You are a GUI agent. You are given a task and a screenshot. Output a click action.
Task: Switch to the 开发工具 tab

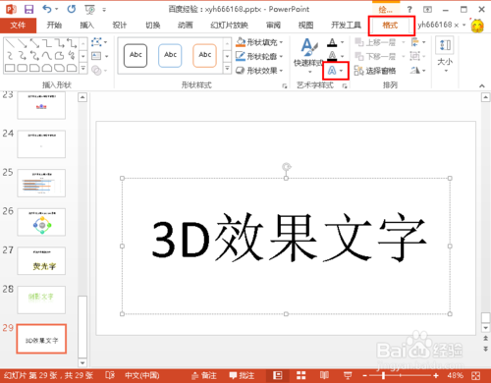point(346,25)
